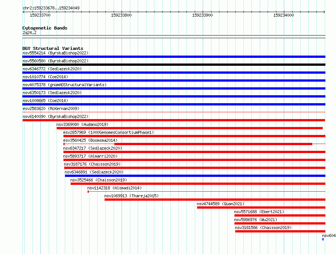336x254 pixels.
Task: Click the 159233700 ruler position label
Action: 40,15
